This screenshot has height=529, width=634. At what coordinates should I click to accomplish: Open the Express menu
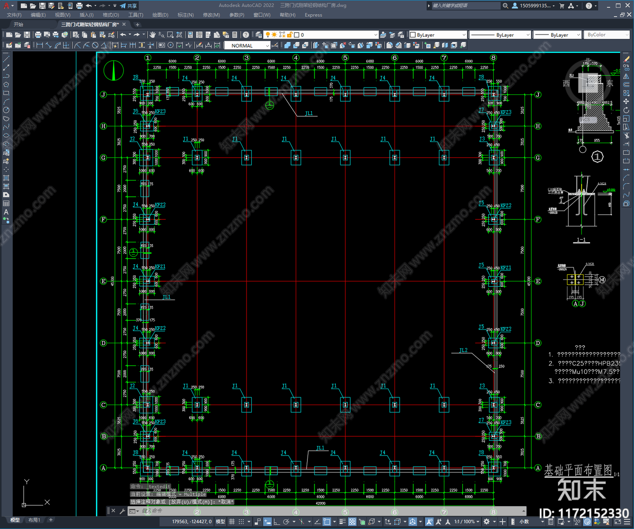pos(313,15)
